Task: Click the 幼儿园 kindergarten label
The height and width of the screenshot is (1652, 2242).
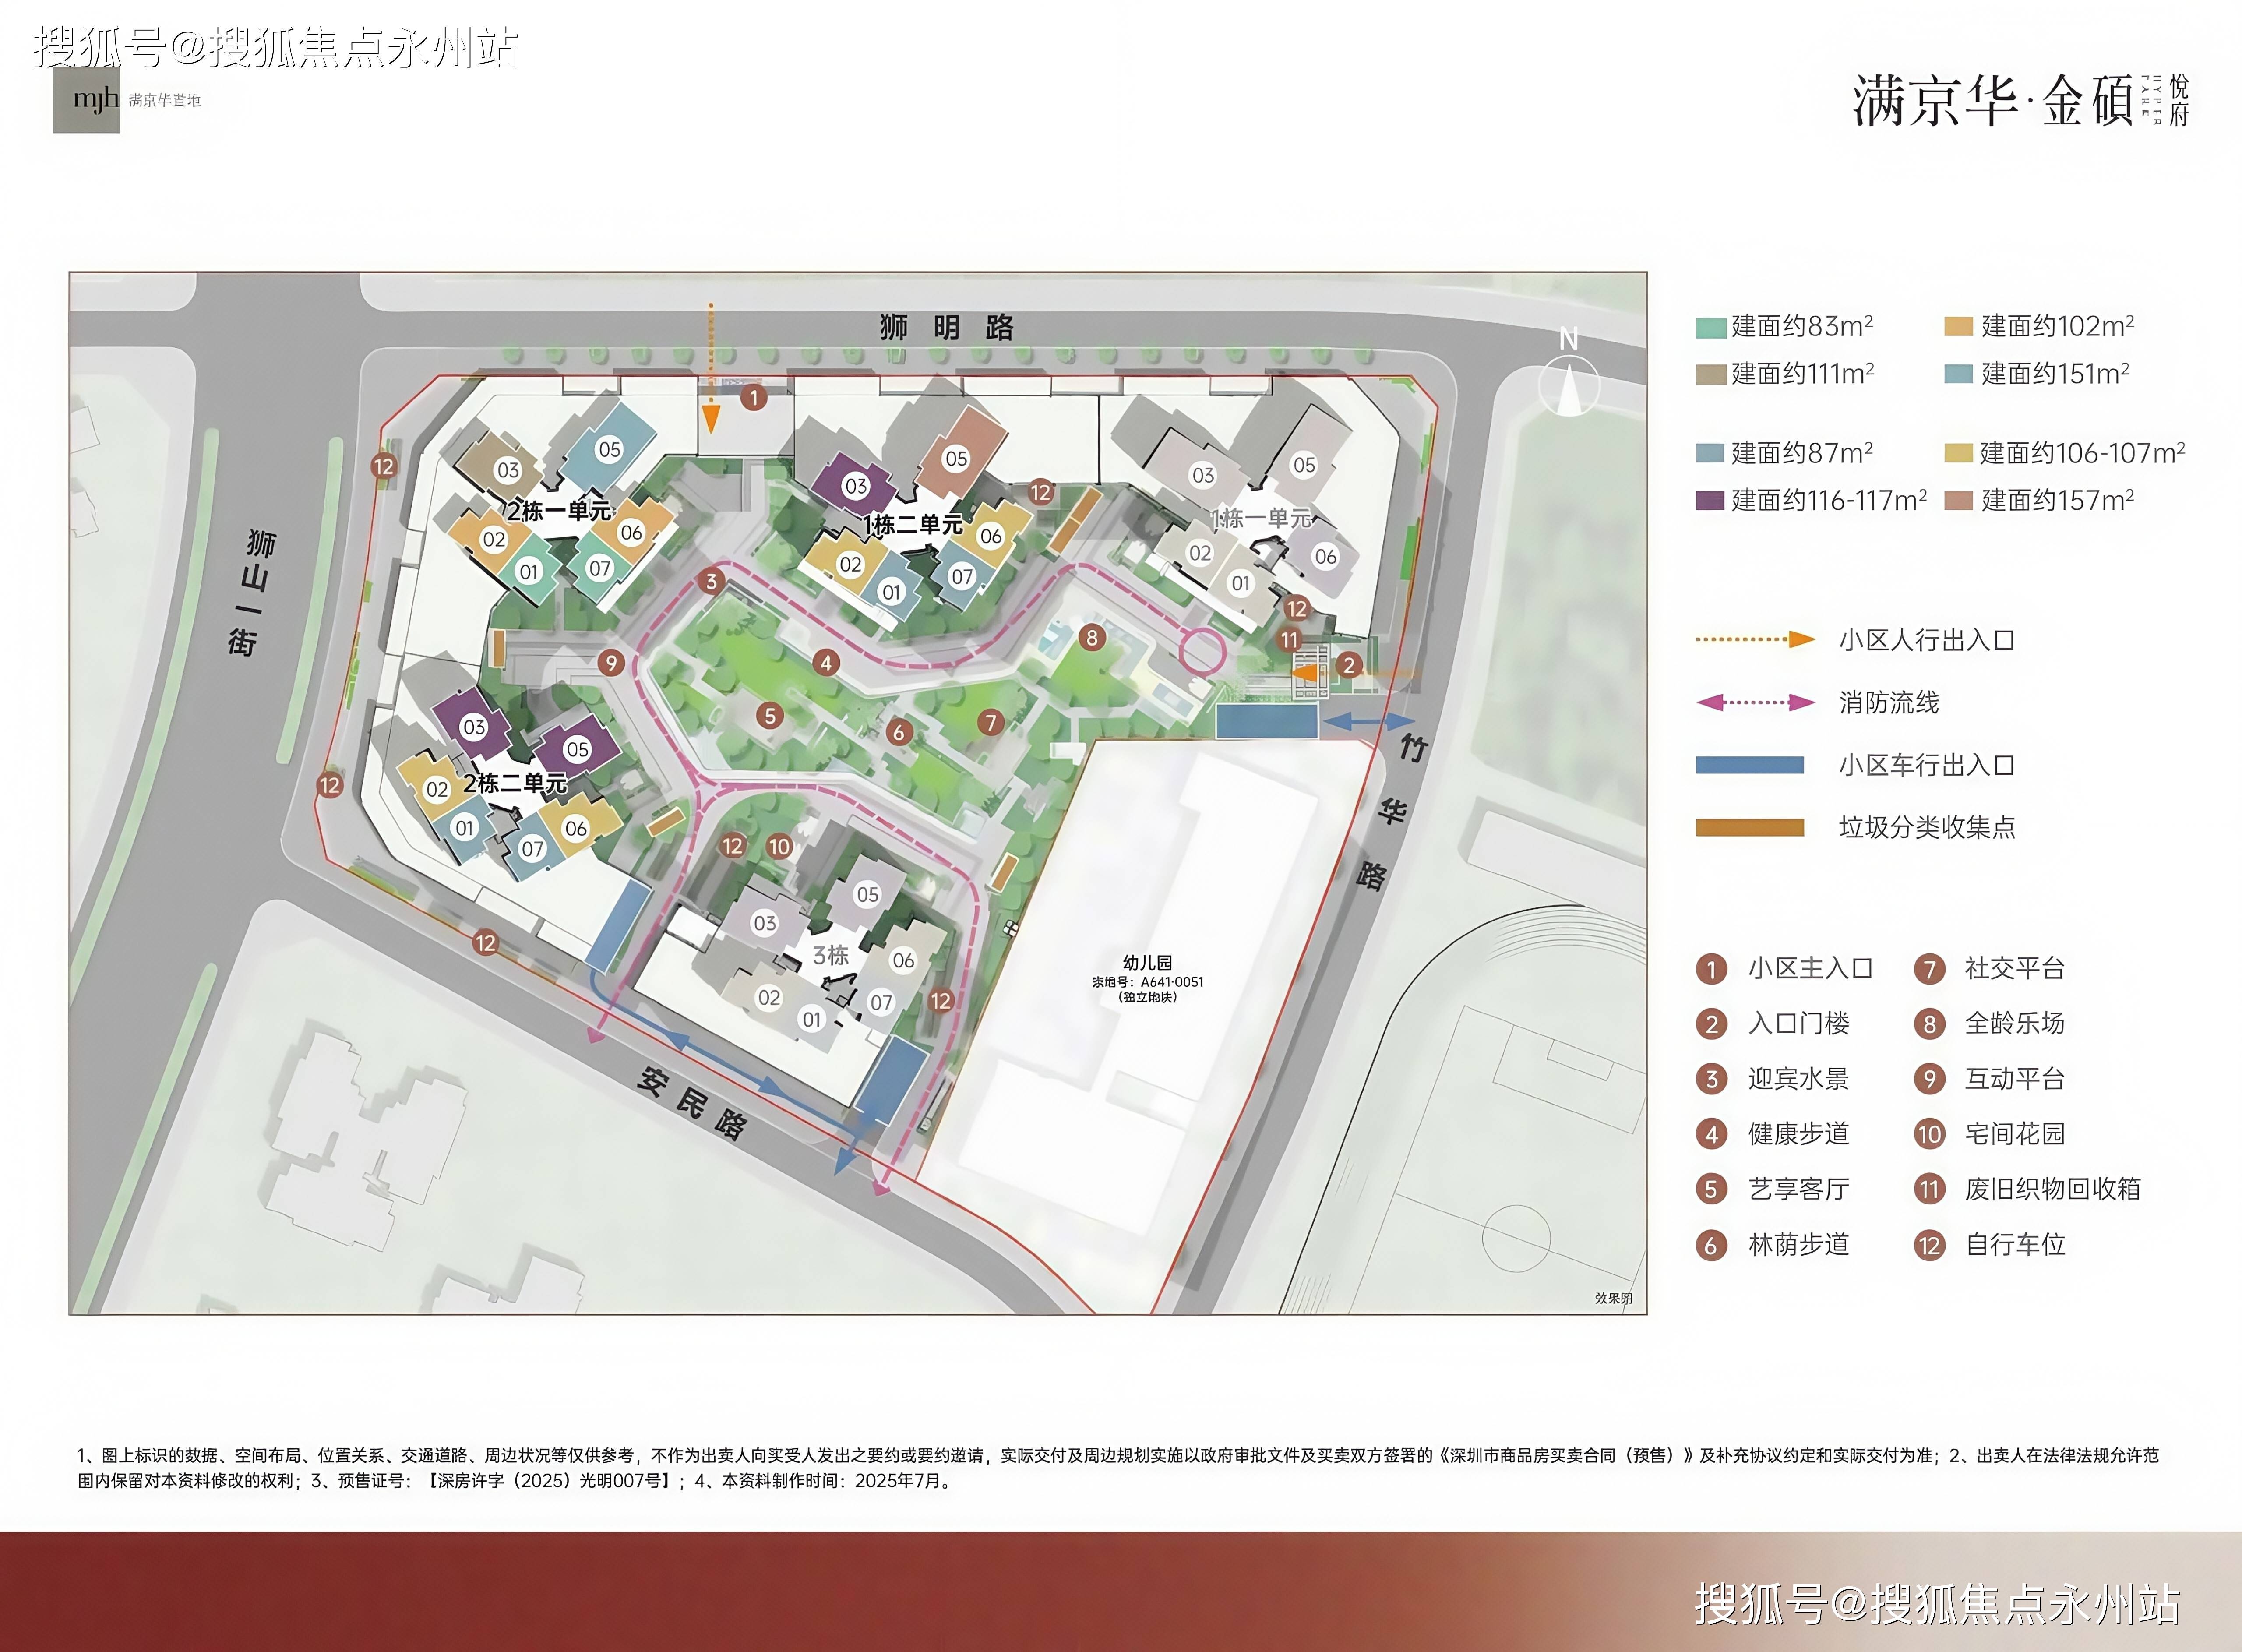Action: 1146,963
